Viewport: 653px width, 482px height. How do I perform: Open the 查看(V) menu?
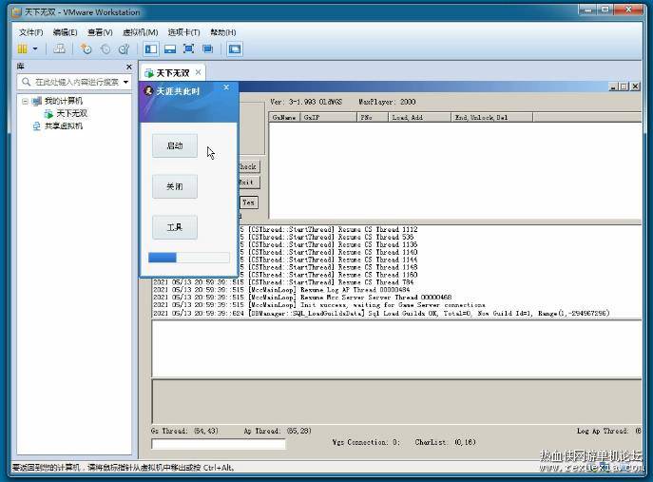click(x=100, y=32)
